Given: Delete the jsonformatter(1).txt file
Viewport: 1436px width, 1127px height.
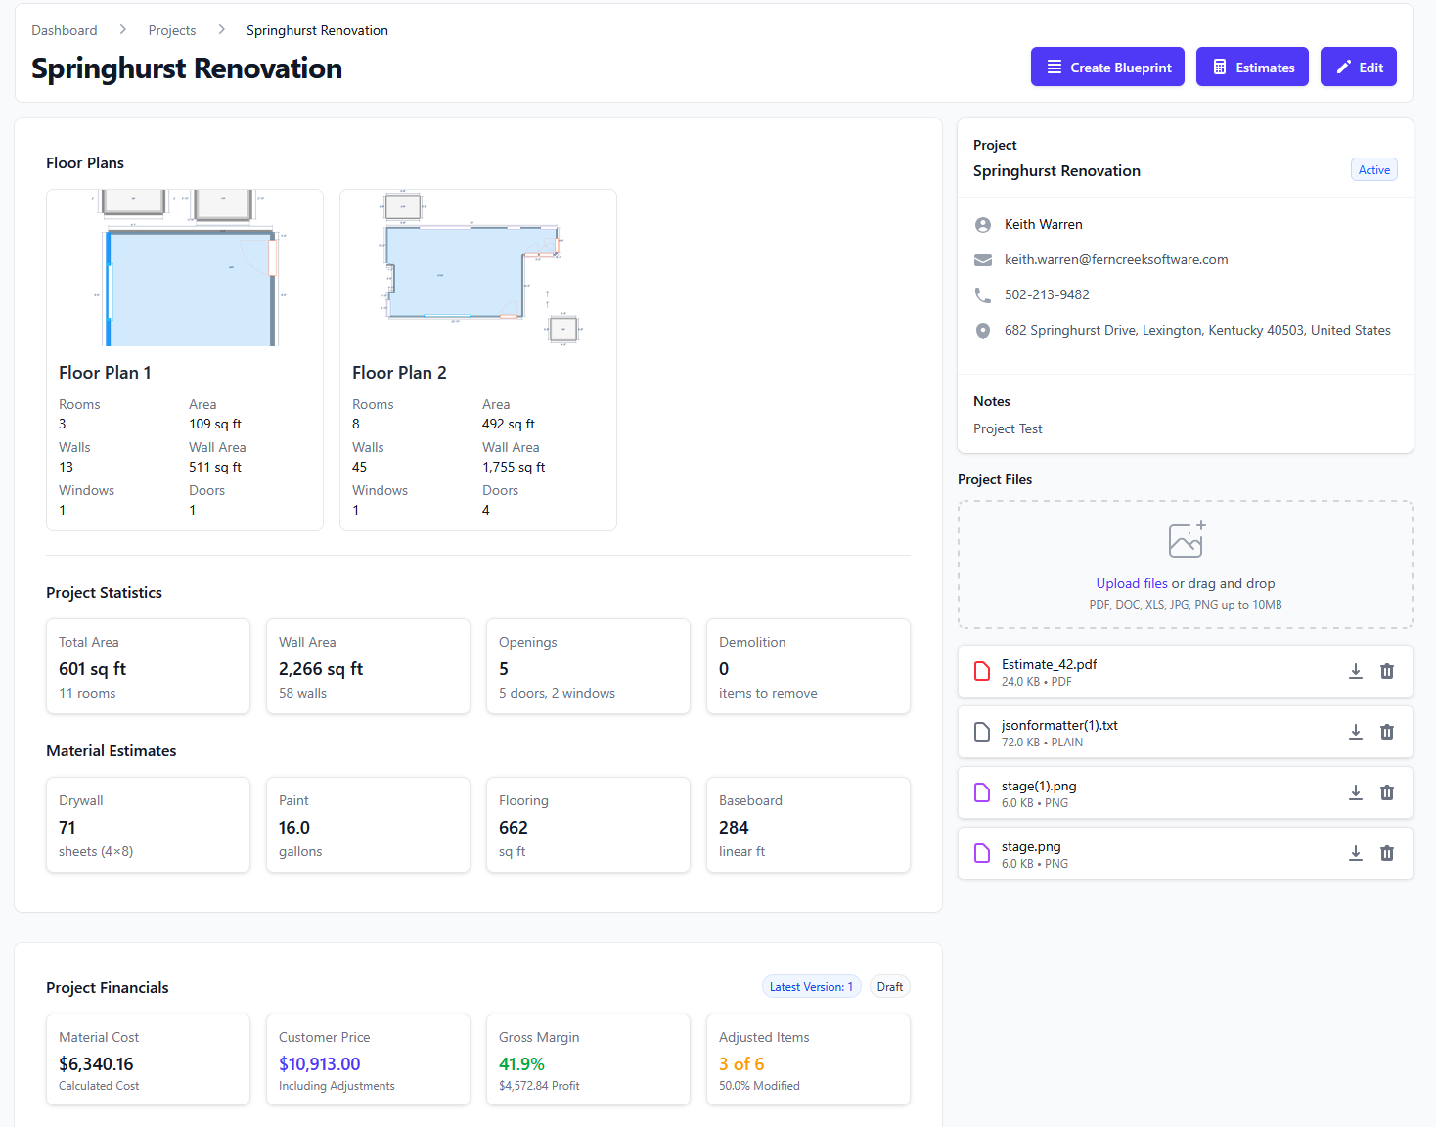Looking at the screenshot, I should pos(1387,732).
